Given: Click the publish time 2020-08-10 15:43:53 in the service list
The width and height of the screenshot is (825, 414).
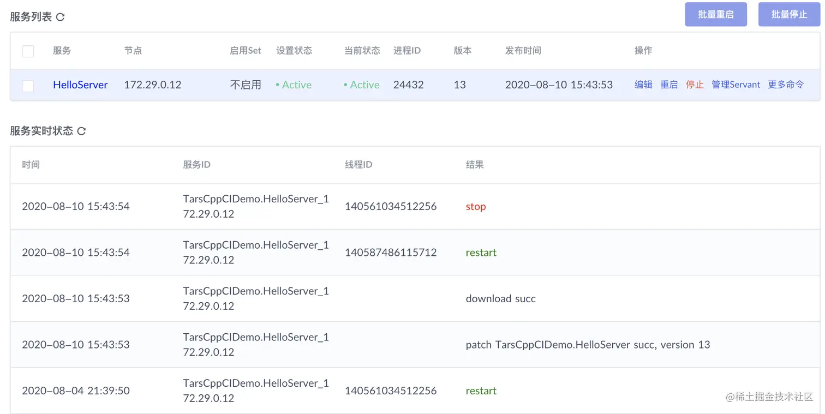Looking at the screenshot, I should click(559, 85).
